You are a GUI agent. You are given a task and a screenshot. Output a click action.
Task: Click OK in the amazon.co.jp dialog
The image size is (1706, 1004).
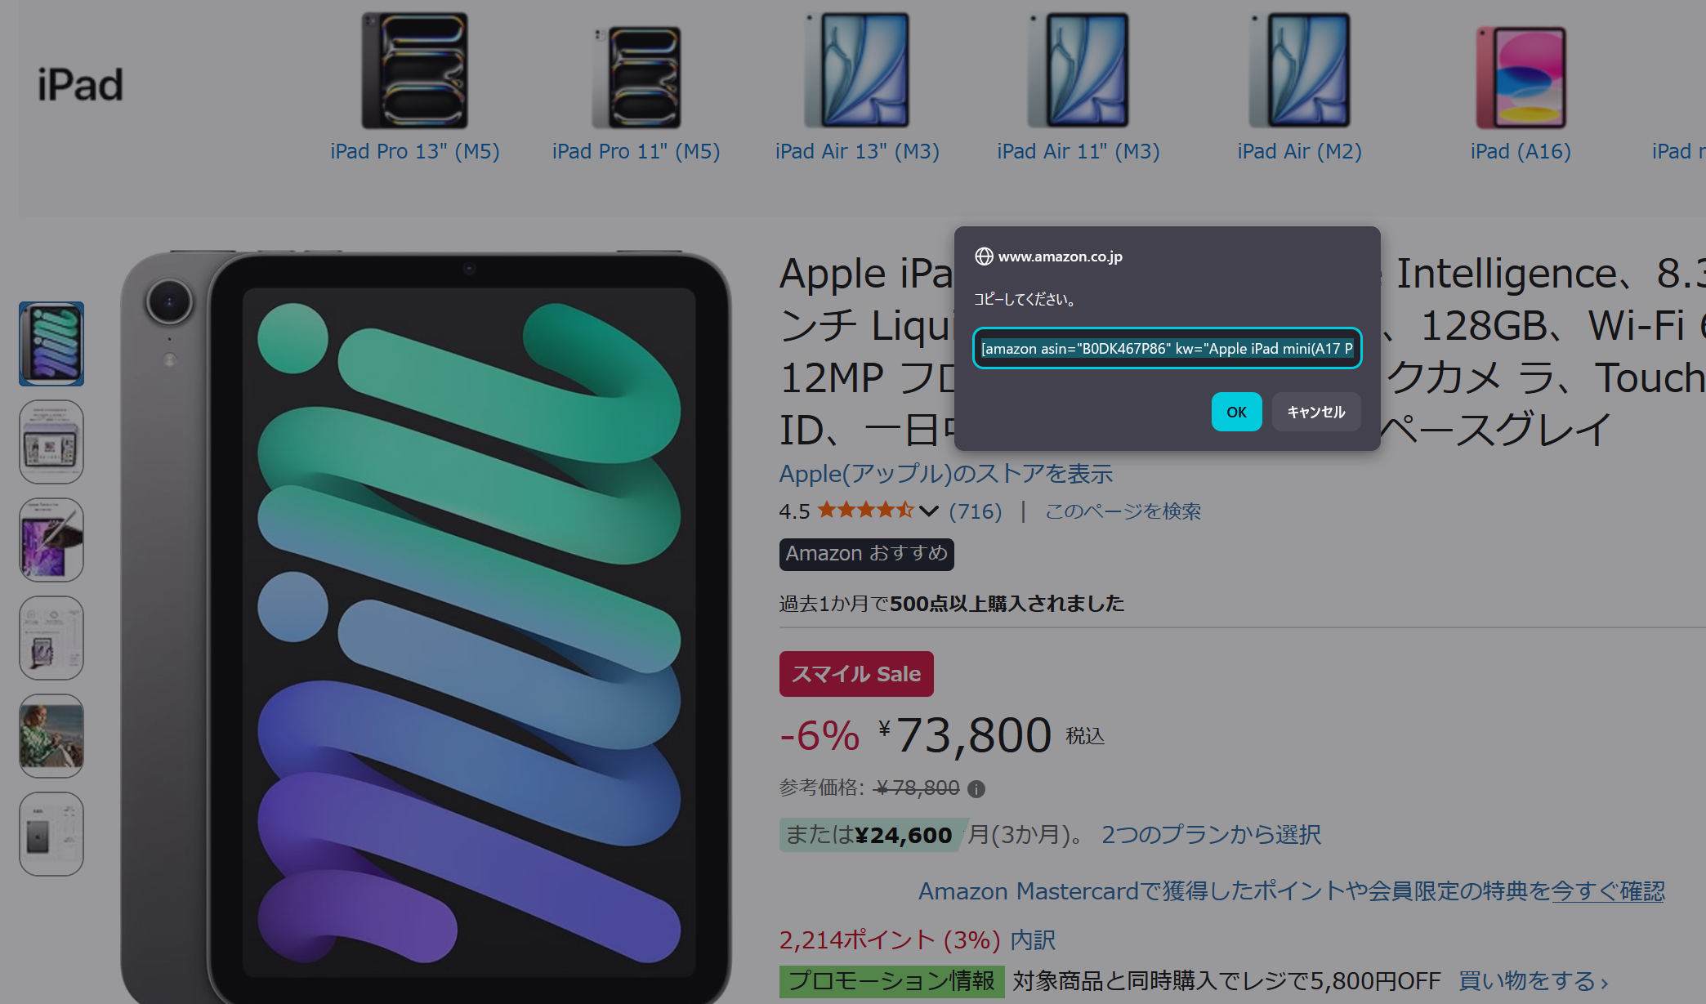coord(1236,412)
